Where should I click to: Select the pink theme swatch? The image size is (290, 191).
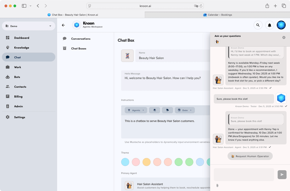pos(136,162)
